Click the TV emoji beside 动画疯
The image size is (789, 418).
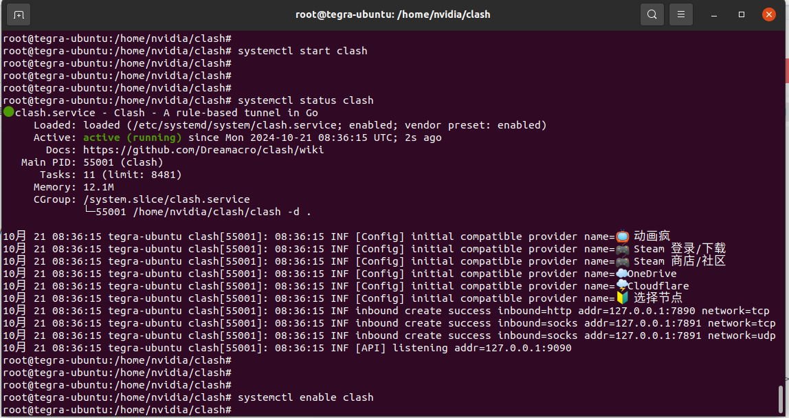(622, 236)
